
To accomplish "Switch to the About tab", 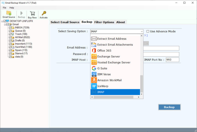I will 121,22.
